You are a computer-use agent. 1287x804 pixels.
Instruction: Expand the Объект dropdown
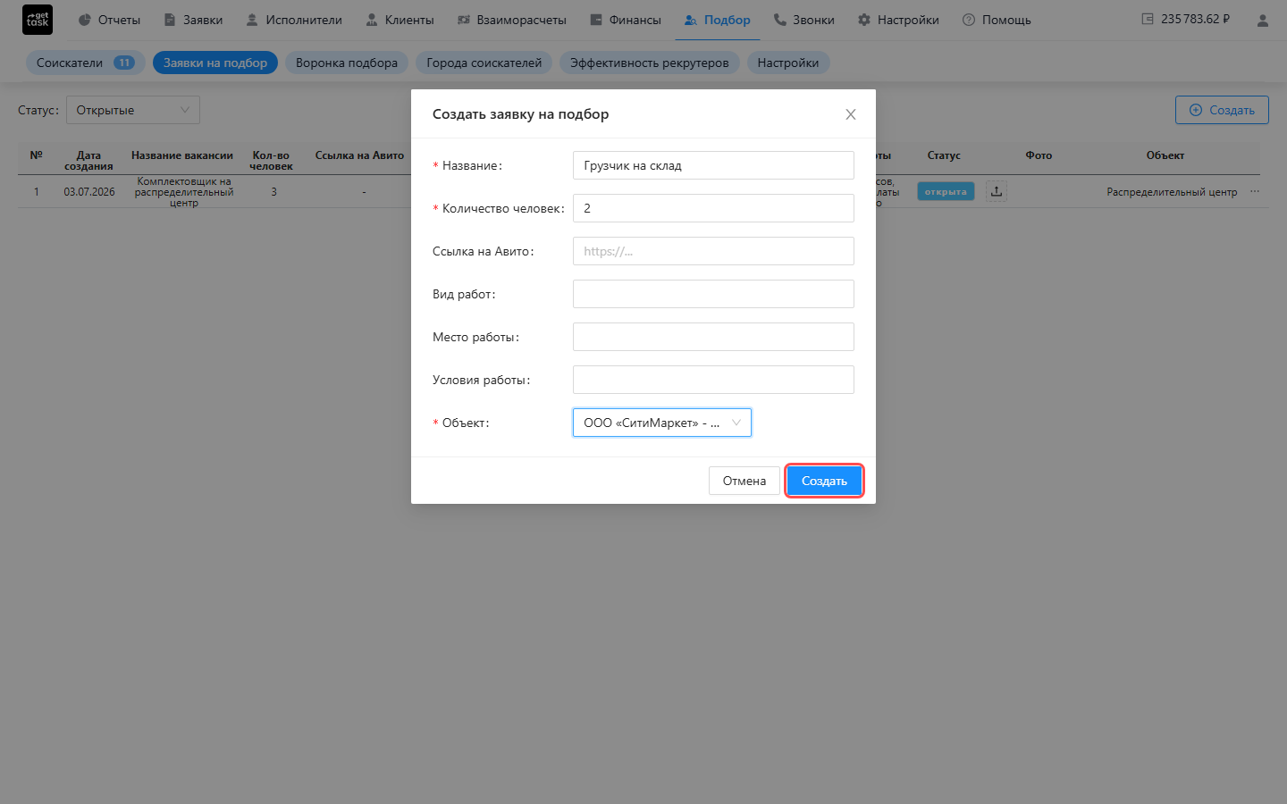pos(662,423)
